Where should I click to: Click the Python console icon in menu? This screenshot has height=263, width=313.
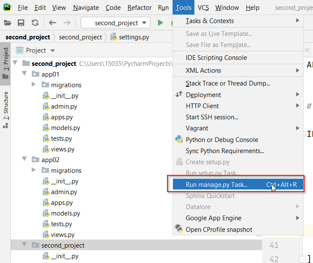[x=179, y=139]
